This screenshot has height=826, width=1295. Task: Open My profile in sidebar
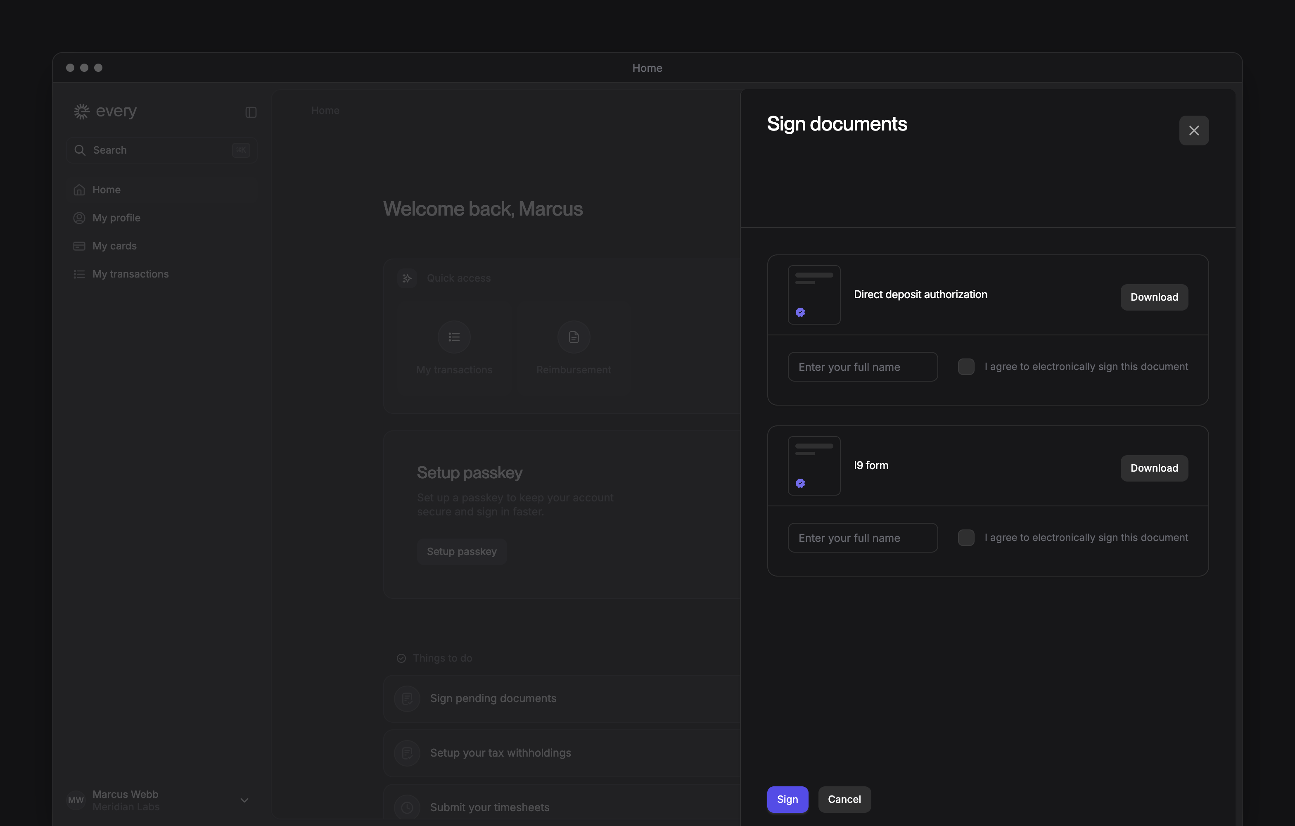tap(161, 218)
